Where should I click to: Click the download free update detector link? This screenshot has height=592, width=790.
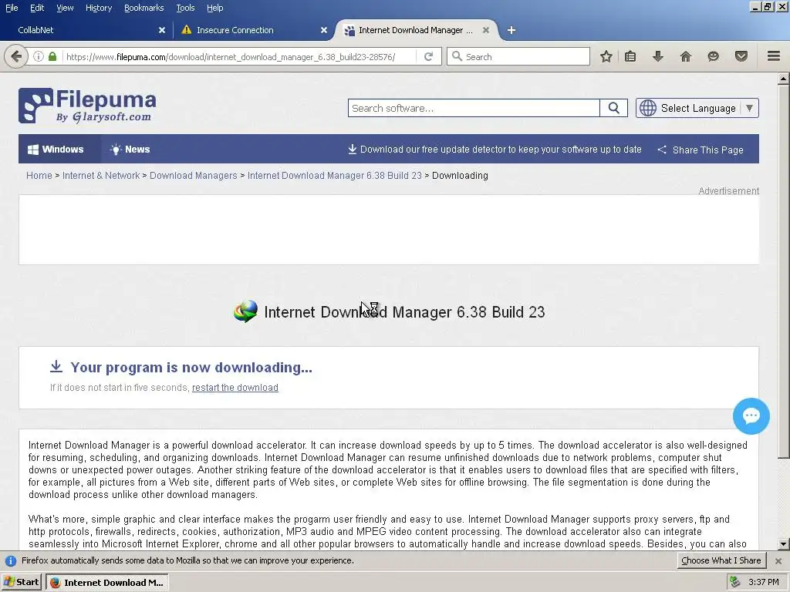coord(495,149)
